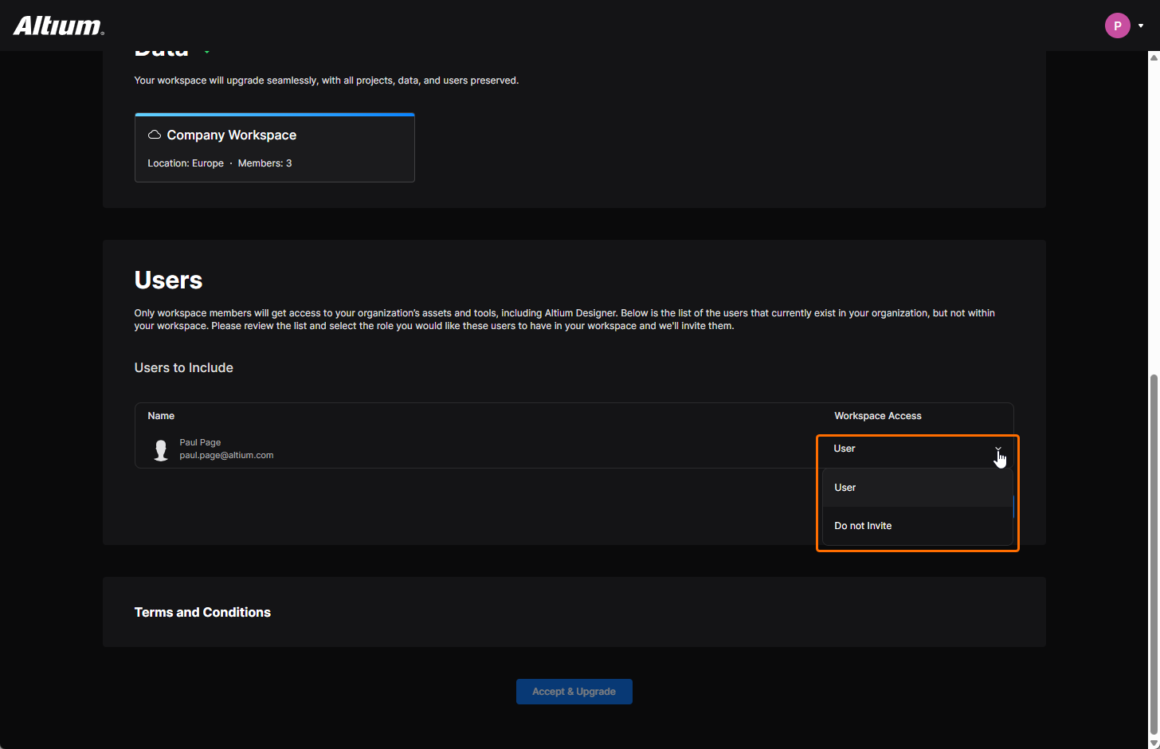Image resolution: width=1160 pixels, height=749 pixels.
Task: Click the vertical scrollbar thumb
Action: coord(1154,554)
